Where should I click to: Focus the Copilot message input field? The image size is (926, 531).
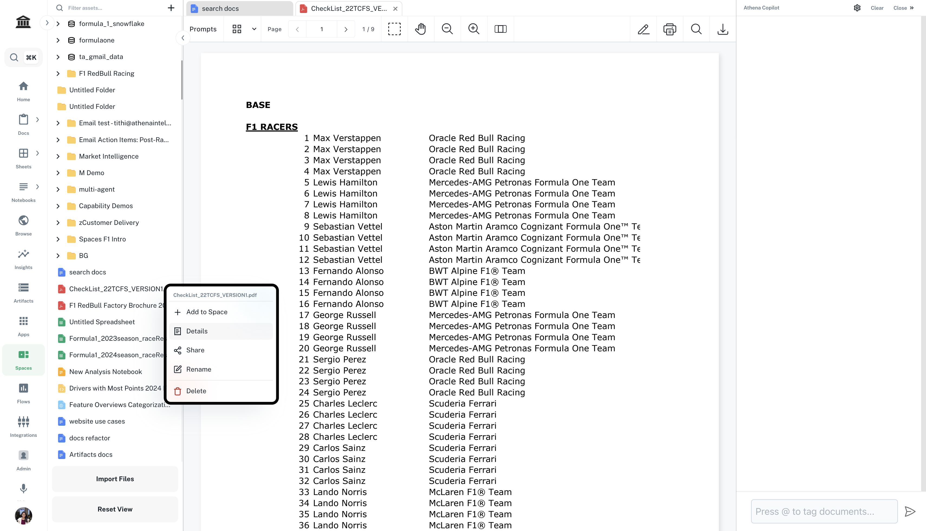pyautogui.click(x=824, y=511)
